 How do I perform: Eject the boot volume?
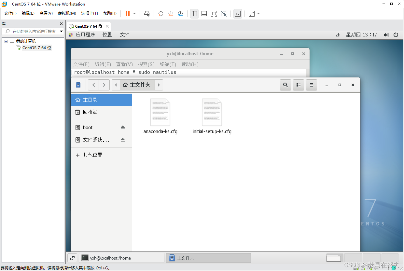(x=123, y=128)
